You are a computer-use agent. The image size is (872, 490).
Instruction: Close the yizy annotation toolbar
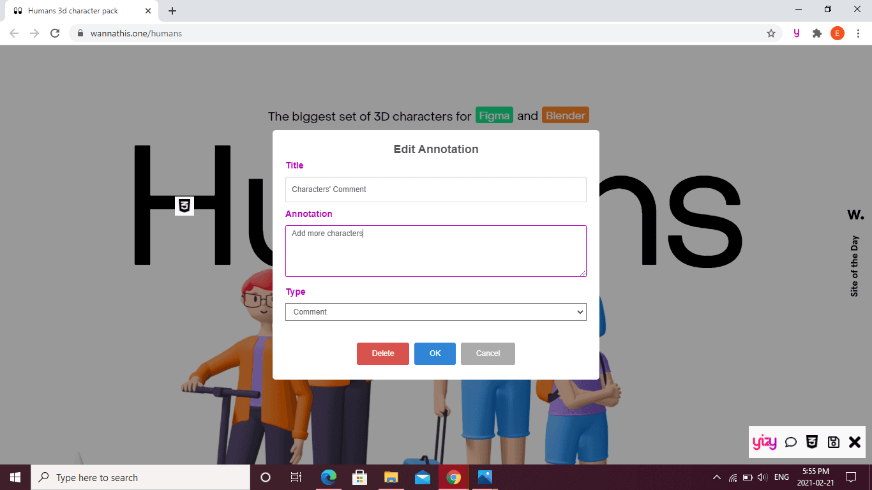pyautogui.click(x=855, y=442)
